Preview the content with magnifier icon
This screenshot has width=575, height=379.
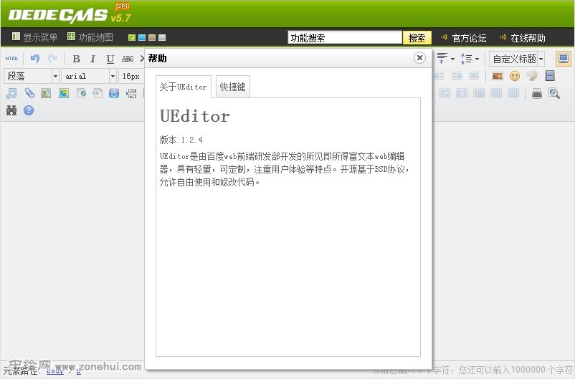(x=554, y=93)
